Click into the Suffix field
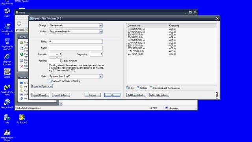Viewport: 252px width, 142px height. pyautogui.click(x=76, y=48)
